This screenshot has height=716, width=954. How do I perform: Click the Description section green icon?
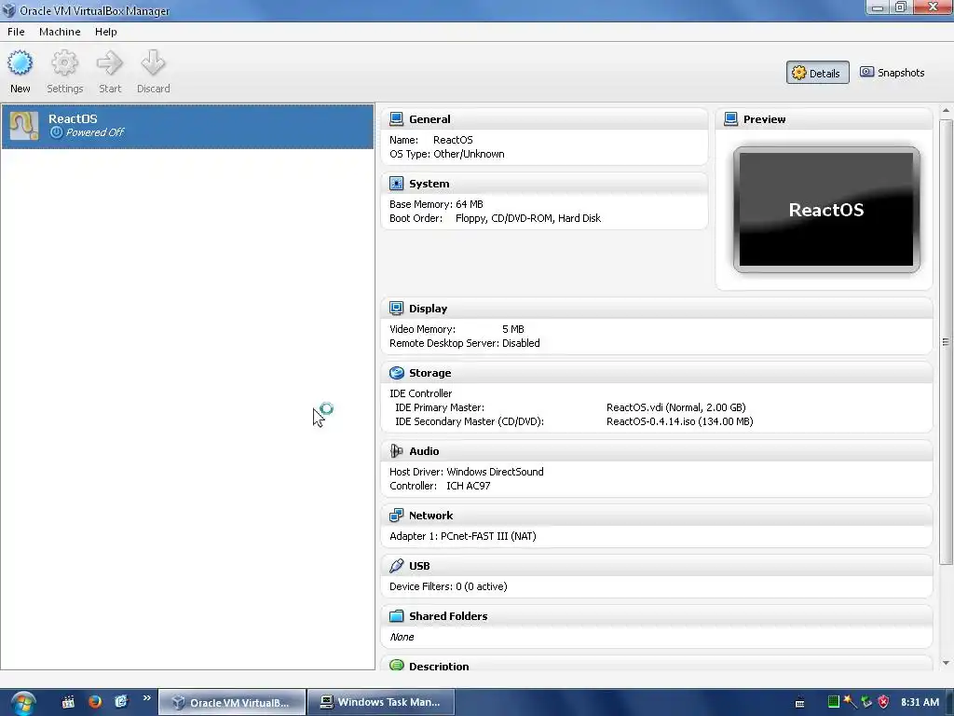pos(396,666)
